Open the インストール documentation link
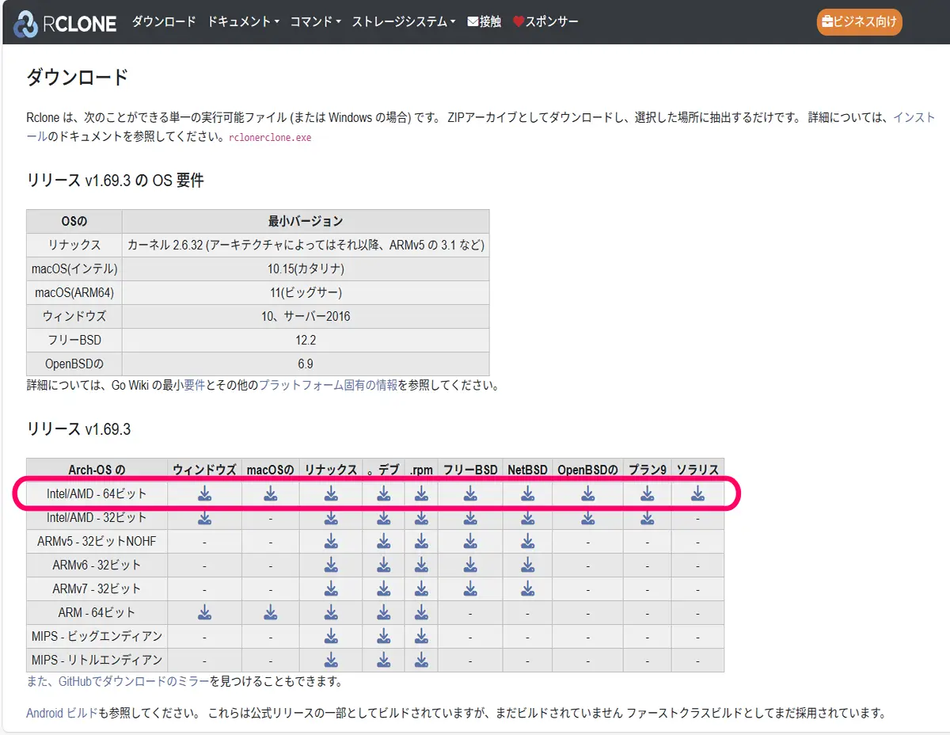950x735 pixels. pos(914,117)
